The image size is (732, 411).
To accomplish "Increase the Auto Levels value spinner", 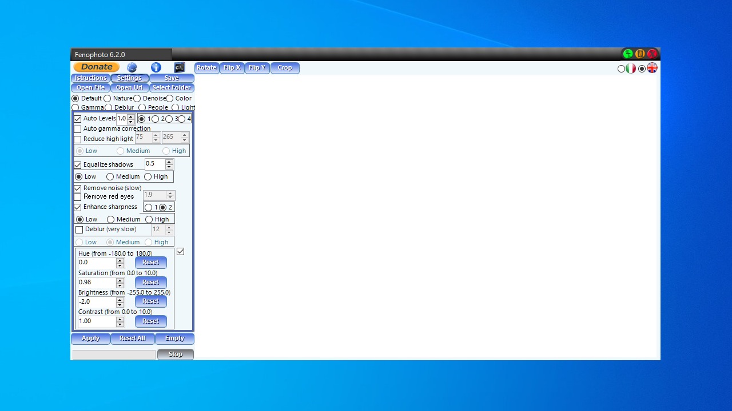I will tap(131, 116).
